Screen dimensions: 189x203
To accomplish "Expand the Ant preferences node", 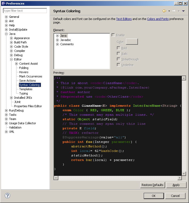I will coord(6,21).
